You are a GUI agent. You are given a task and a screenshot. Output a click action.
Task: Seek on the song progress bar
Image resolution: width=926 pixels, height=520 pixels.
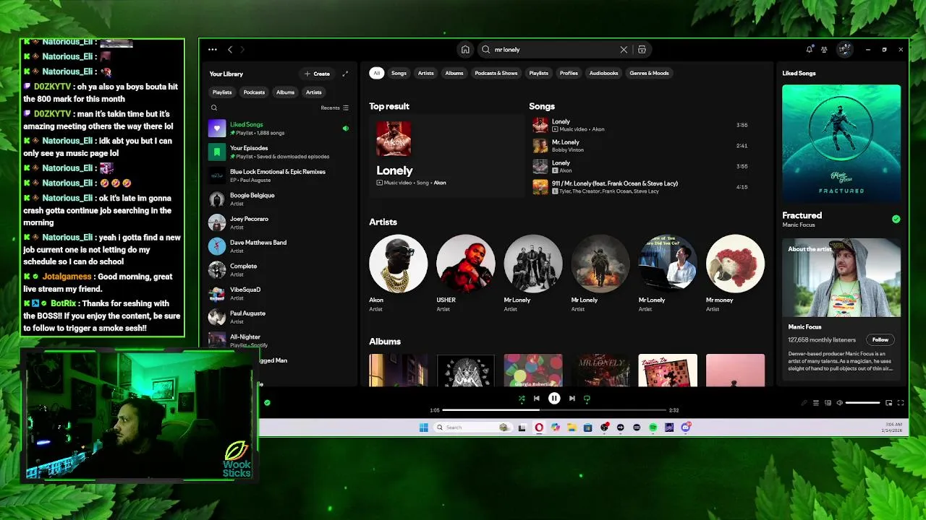click(x=554, y=410)
